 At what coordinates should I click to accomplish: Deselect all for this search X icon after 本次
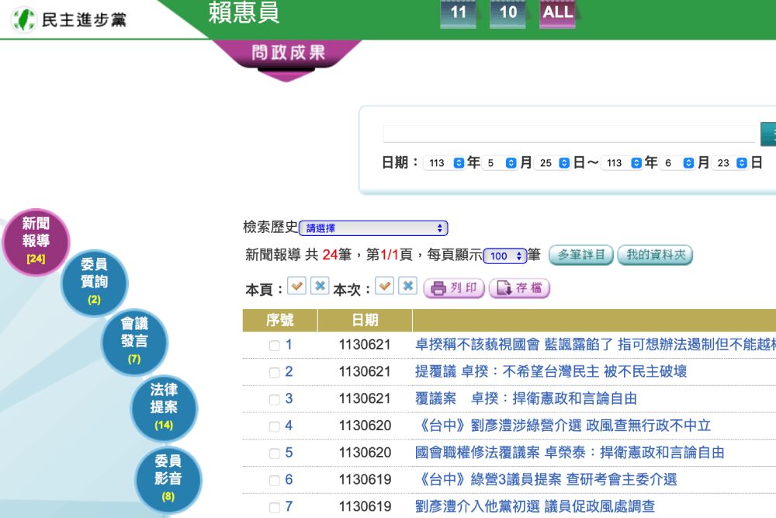[x=408, y=287]
